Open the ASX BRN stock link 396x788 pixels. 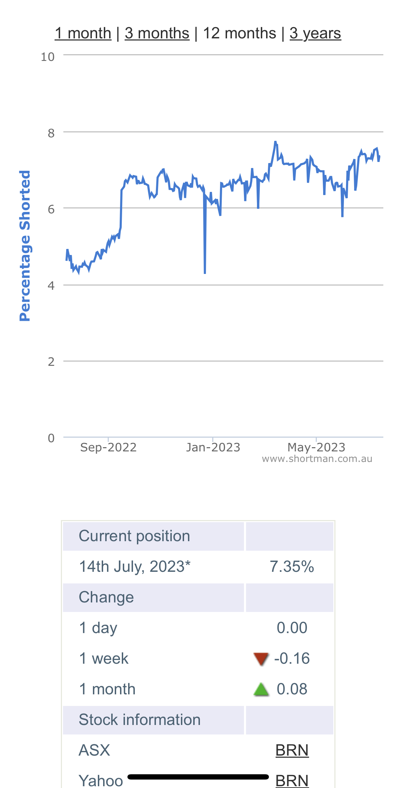(292, 750)
